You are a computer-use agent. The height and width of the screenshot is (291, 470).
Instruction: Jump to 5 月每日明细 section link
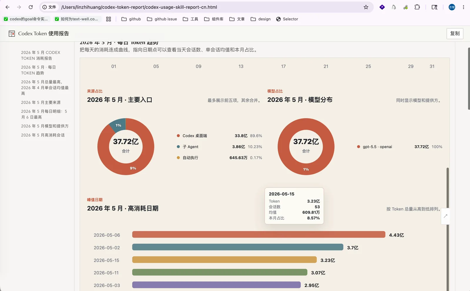click(x=44, y=114)
